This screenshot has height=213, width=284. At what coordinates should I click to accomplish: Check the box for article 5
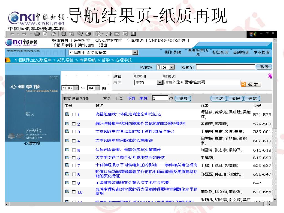[x=74, y=150]
